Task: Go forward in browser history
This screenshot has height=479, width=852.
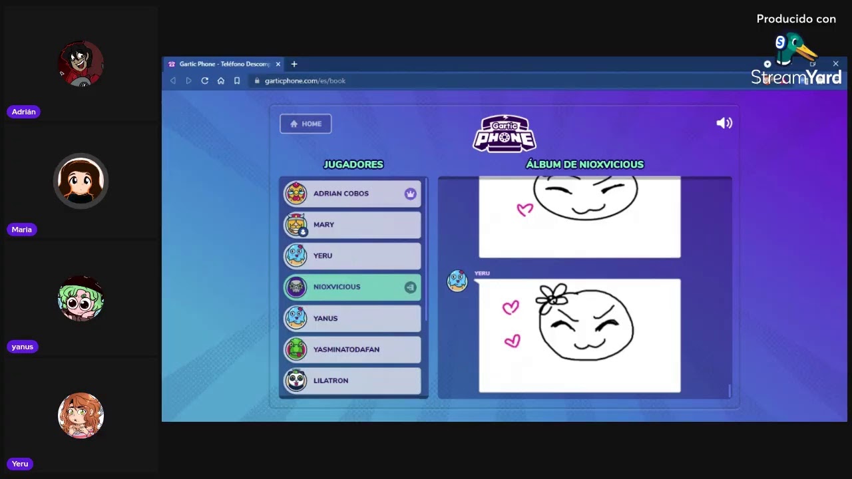Action: click(188, 80)
